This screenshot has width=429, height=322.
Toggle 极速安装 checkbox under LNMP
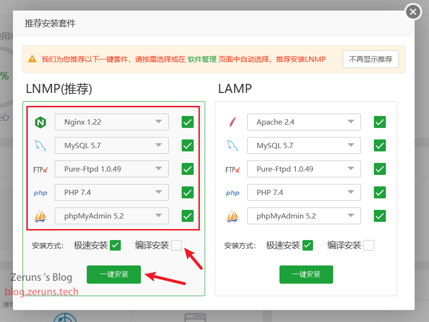[x=115, y=245]
